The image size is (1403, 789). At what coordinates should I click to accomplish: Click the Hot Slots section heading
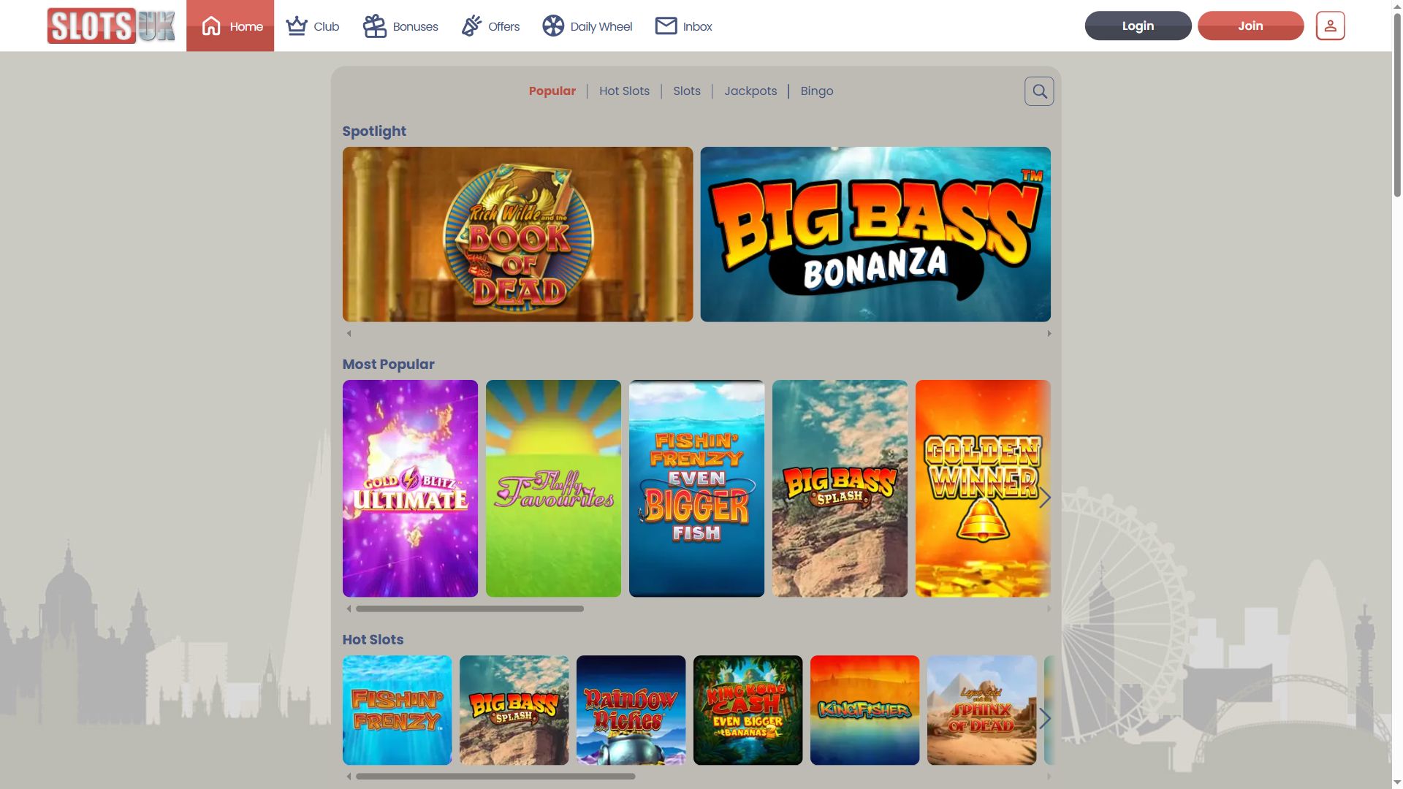coord(373,639)
